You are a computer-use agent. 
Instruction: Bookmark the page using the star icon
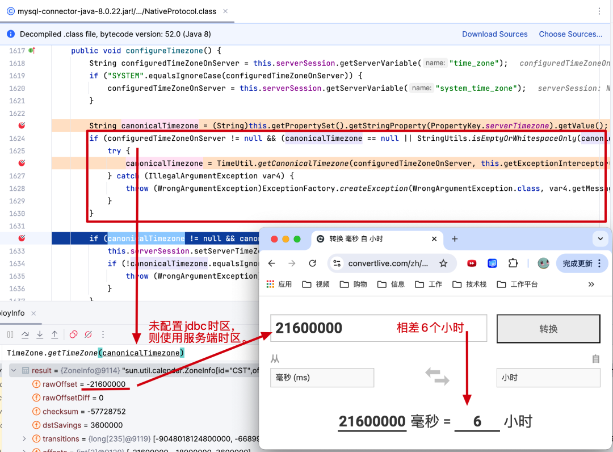(443, 263)
